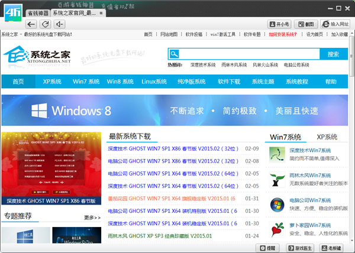This screenshot has height=253, width=355.
Task: Take a screenshot with the 截图 button
Action: (306, 24)
